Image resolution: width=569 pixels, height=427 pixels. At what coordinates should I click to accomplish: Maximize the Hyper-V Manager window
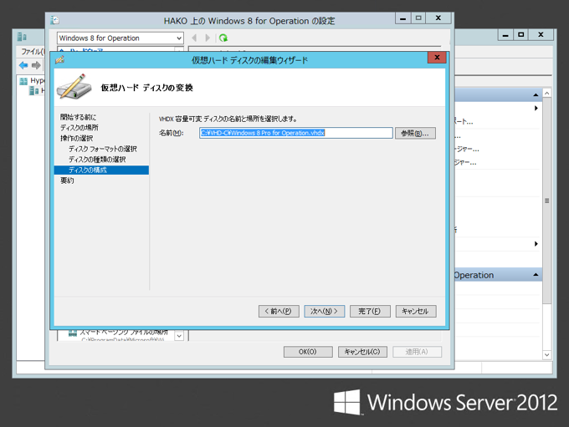[521, 35]
